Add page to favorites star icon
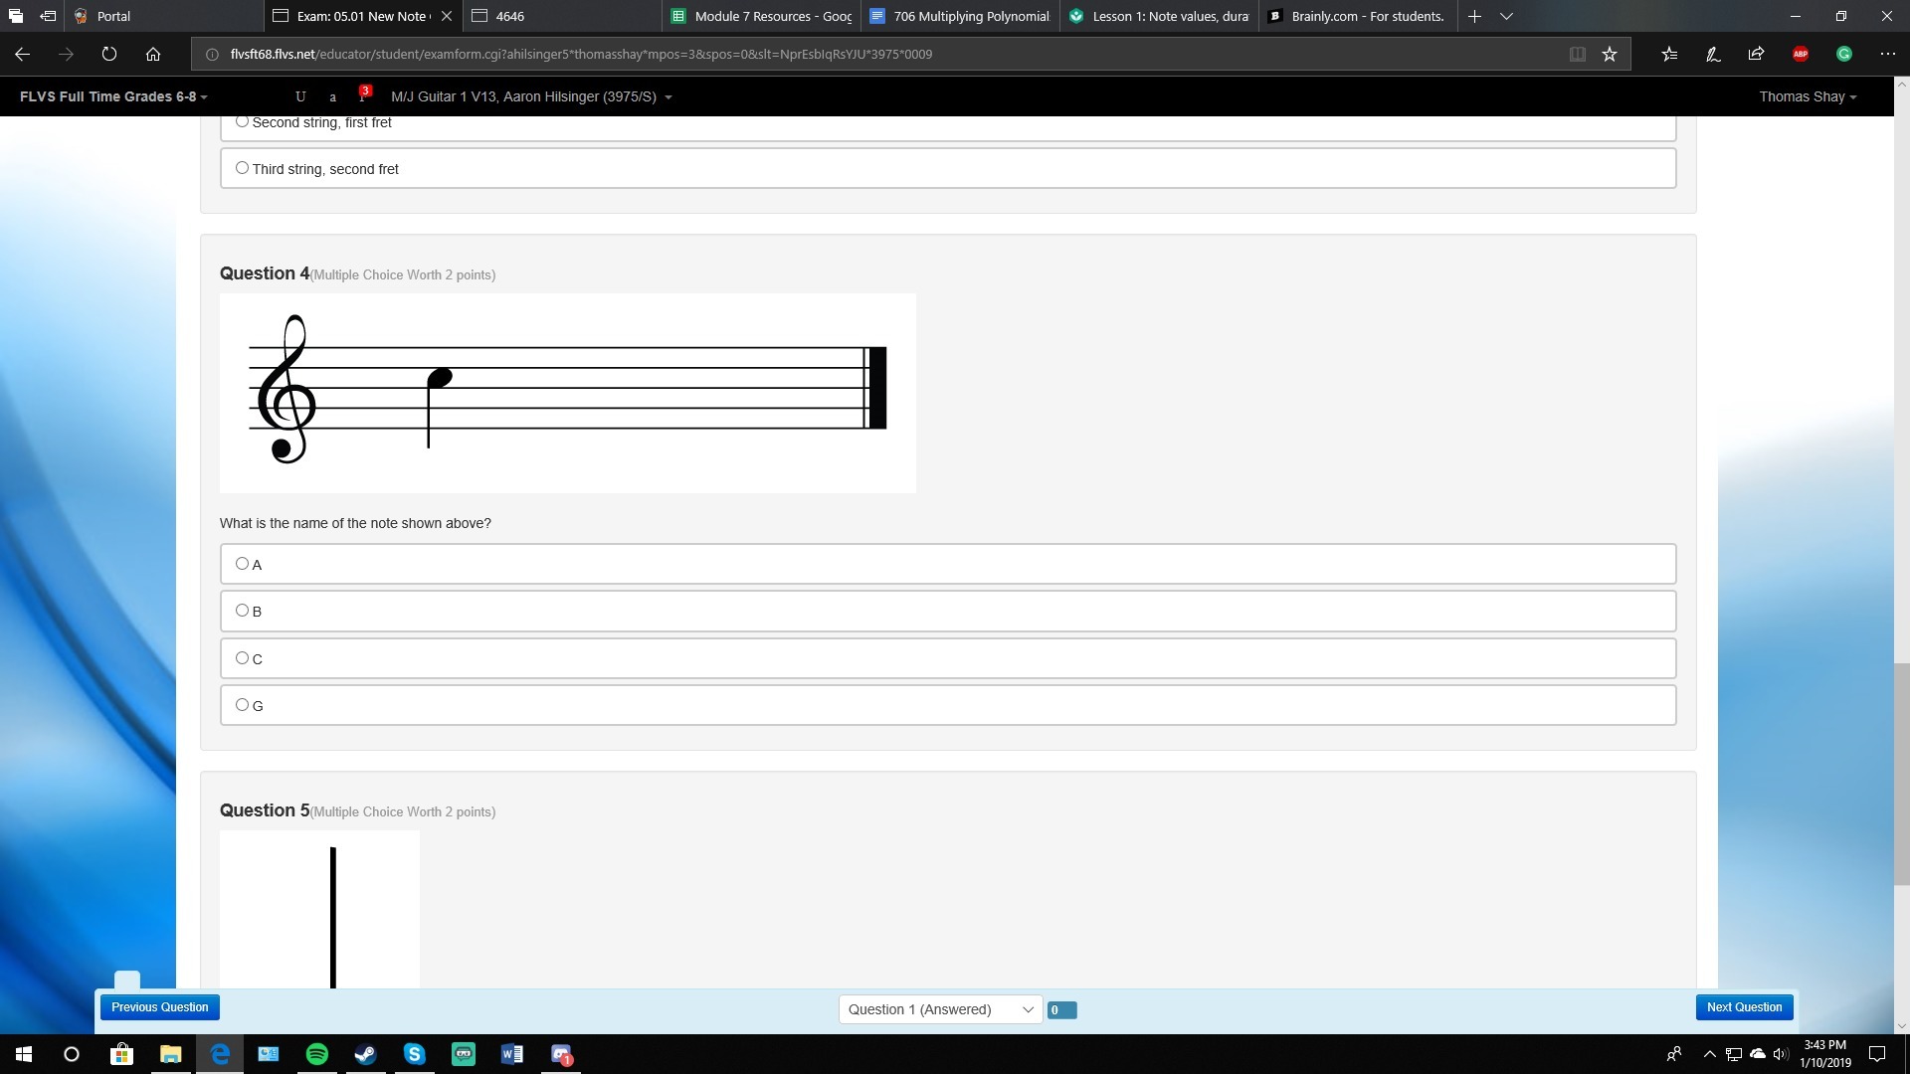The height and width of the screenshot is (1074, 1910). tap(1610, 54)
